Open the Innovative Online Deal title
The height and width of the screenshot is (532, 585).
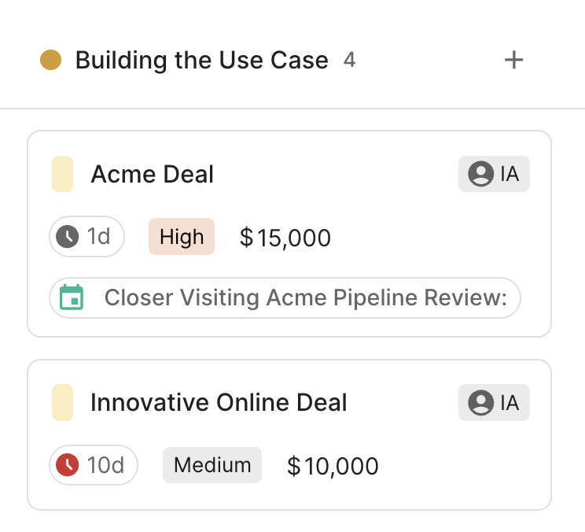219,403
